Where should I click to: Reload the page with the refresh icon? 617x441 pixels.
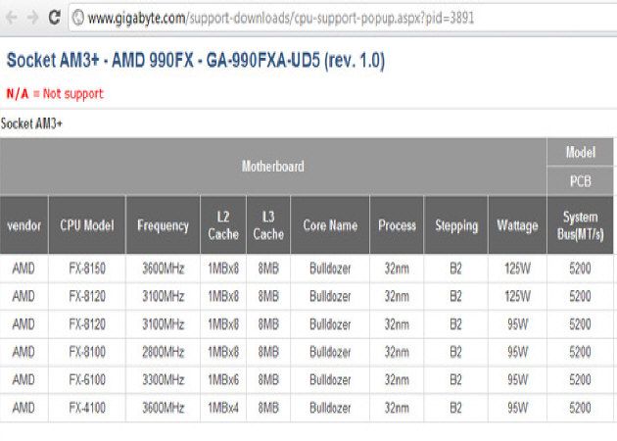click(x=55, y=18)
